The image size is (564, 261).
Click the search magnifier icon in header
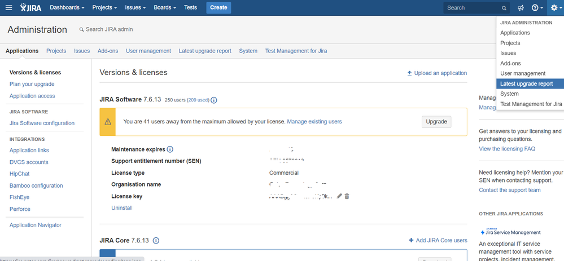coord(504,8)
